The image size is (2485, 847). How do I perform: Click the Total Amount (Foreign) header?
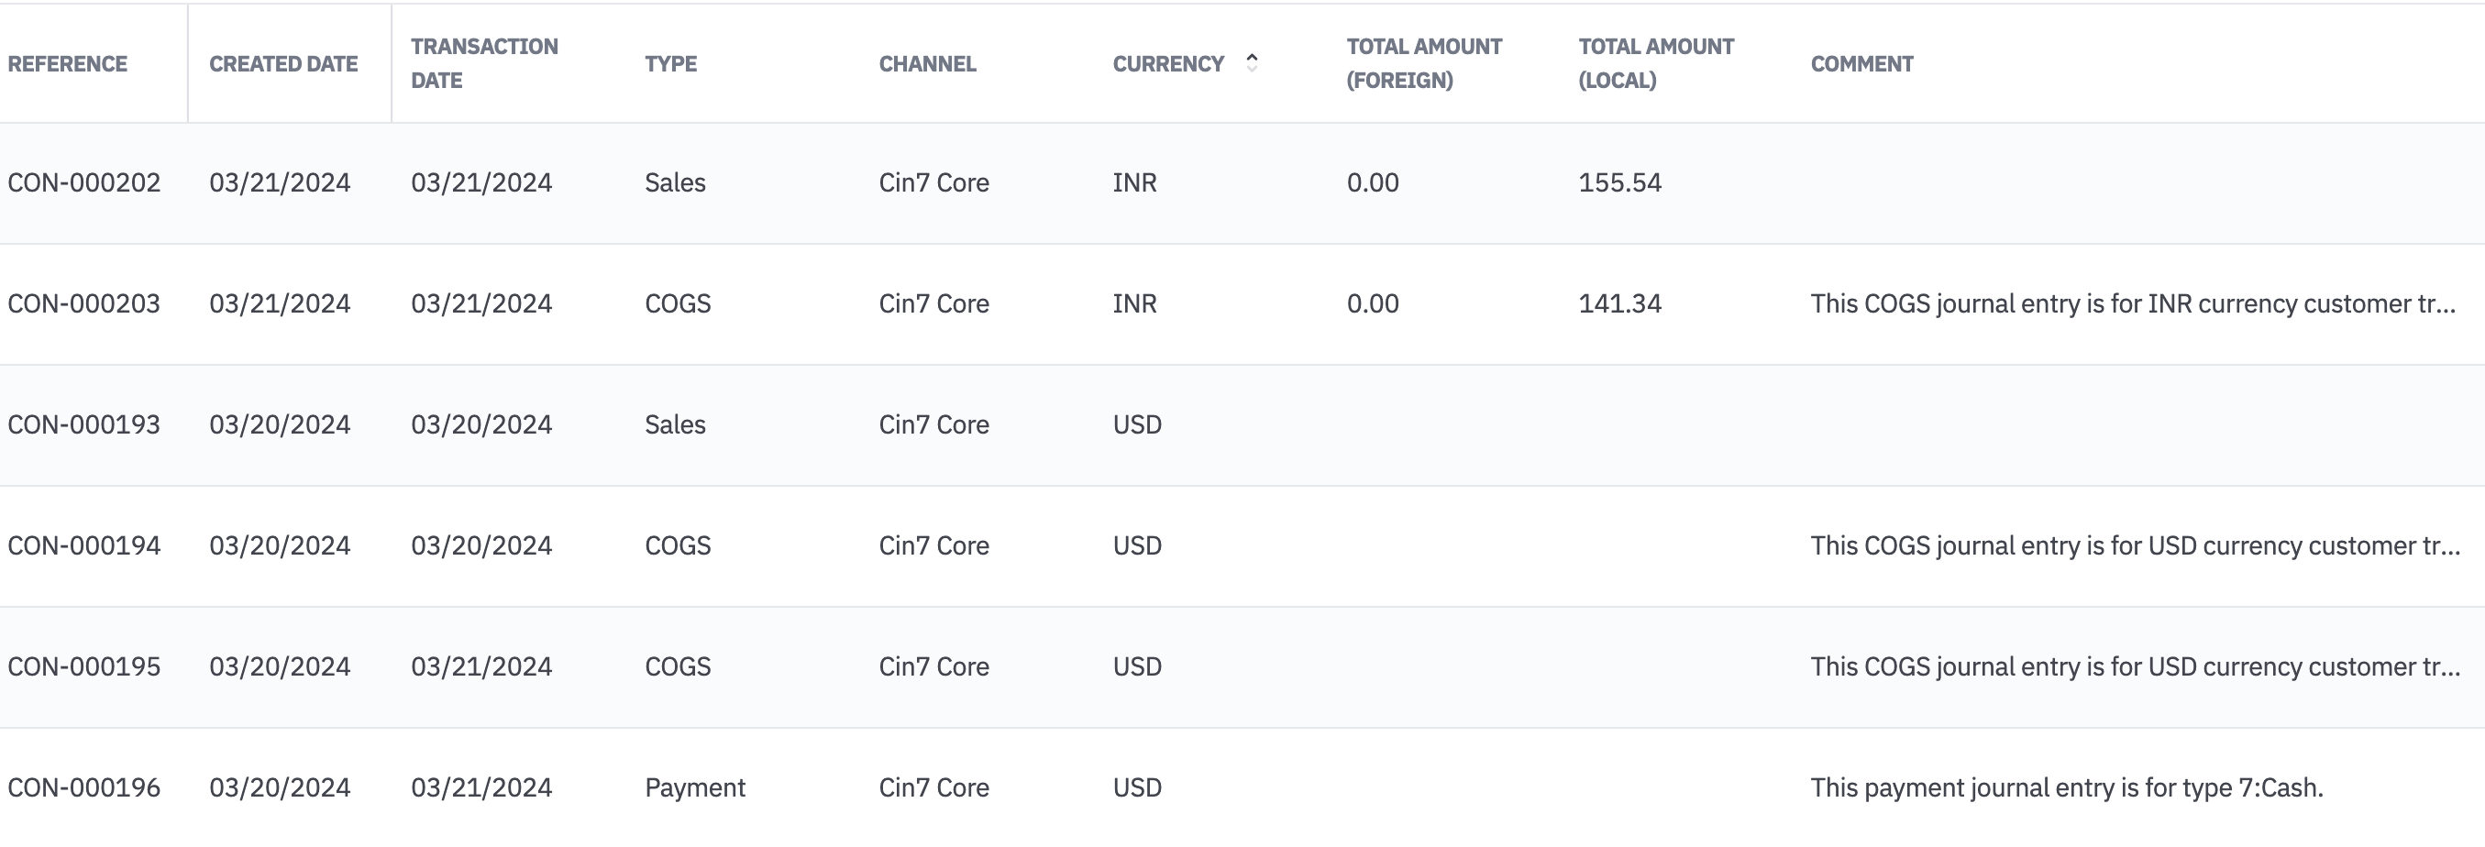[1424, 63]
